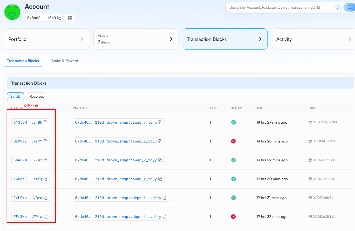
Task: Click failed status icon for EEr3Mb...WPfa
Action: pos(233,217)
